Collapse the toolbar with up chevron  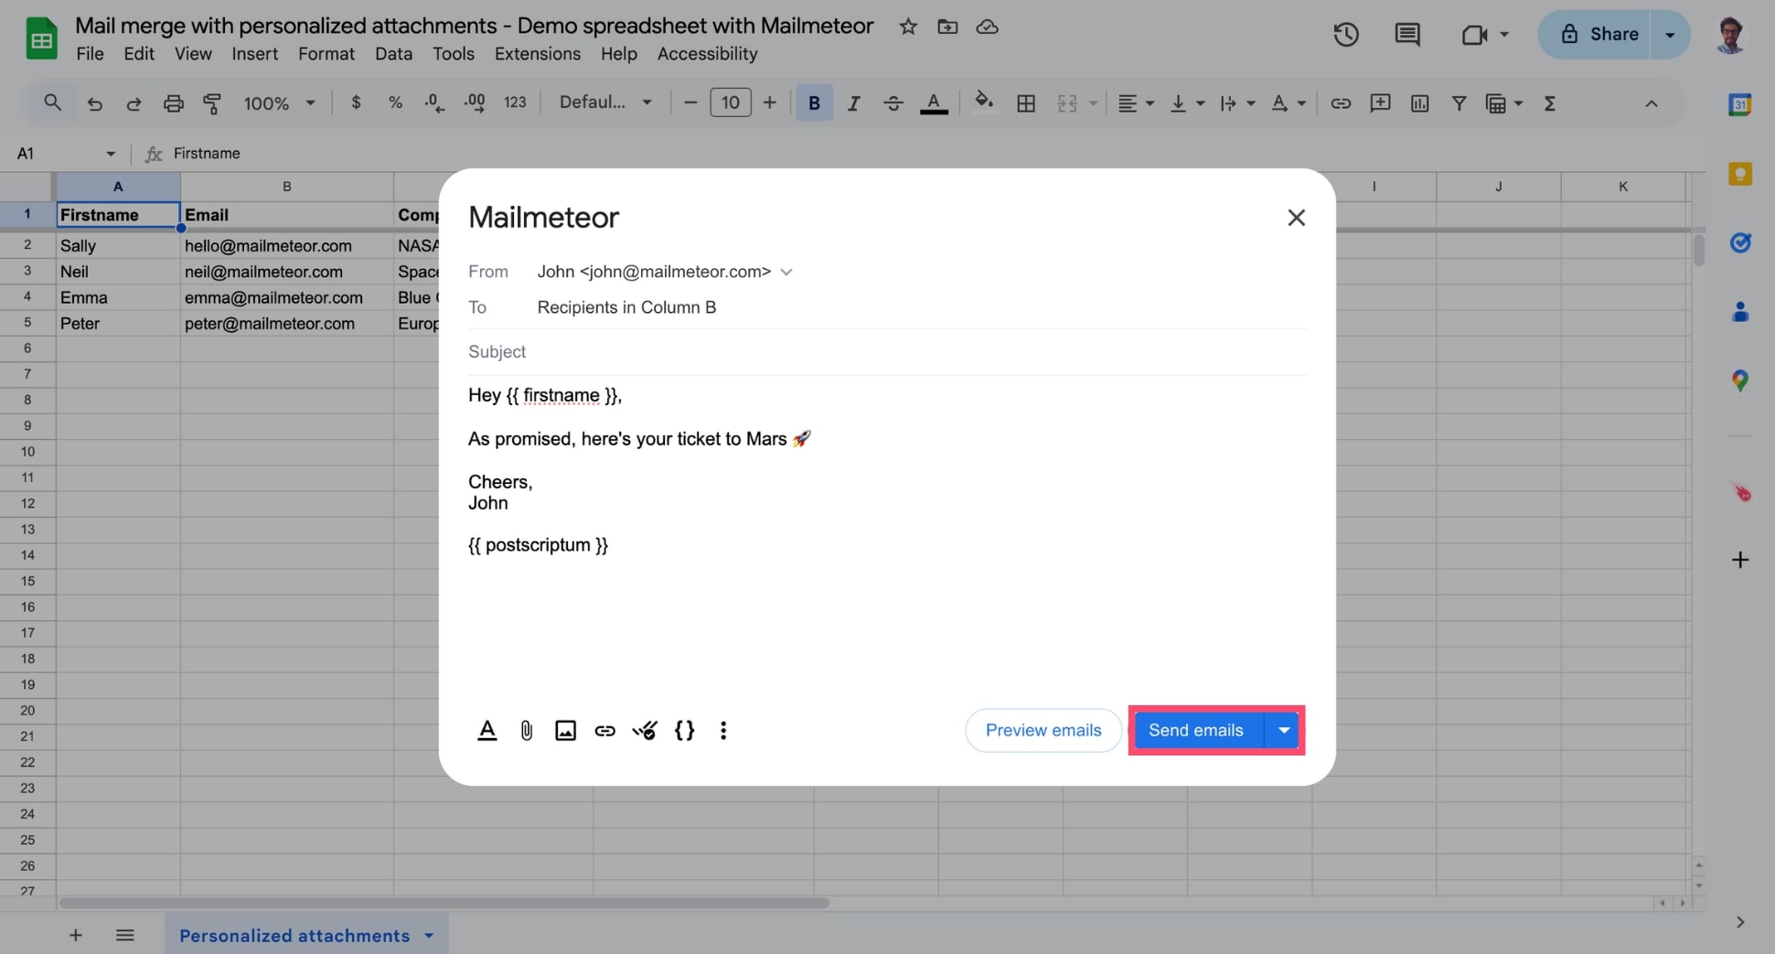1651,103
